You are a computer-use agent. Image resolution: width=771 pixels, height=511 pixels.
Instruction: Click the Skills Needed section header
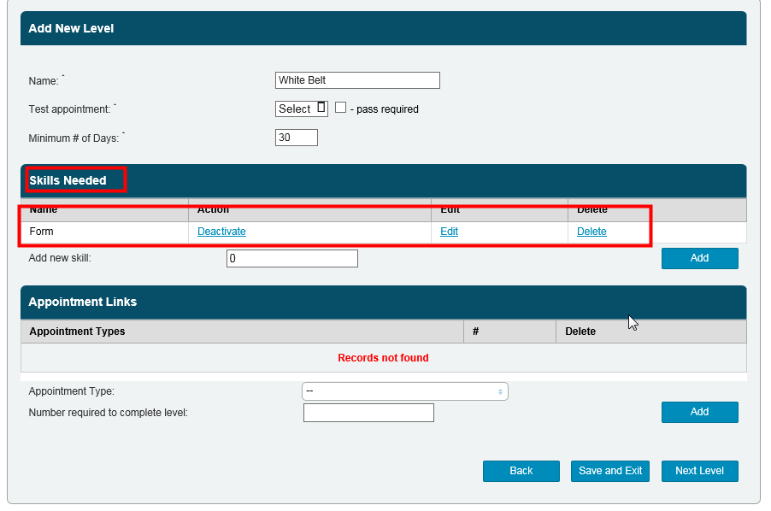(x=68, y=180)
